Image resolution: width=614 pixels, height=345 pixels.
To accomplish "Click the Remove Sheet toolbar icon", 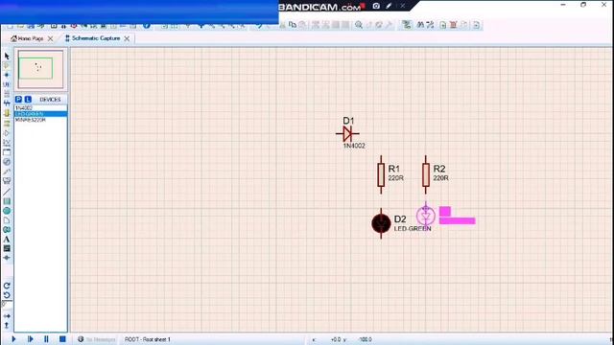I will click(453, 25).
